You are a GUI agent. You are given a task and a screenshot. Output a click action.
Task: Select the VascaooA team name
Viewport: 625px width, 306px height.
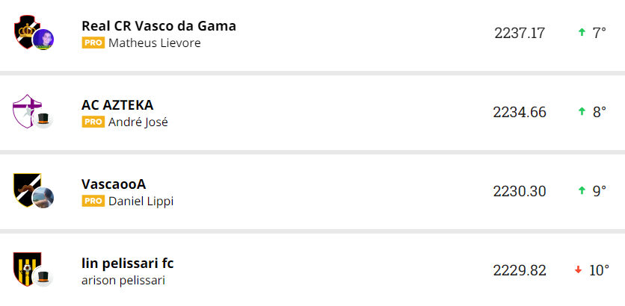(114, 184)
